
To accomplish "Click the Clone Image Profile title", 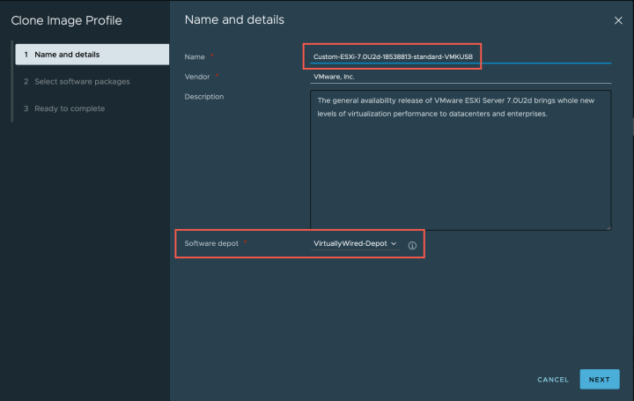I will pyautogui.click(x=66, y=20).
